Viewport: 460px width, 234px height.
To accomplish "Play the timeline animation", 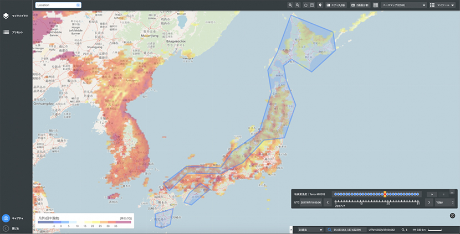I will tap(432, 194).
